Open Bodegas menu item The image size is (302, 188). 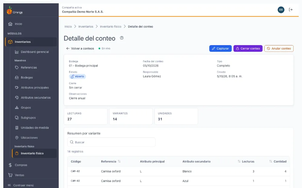click(34, 78)
